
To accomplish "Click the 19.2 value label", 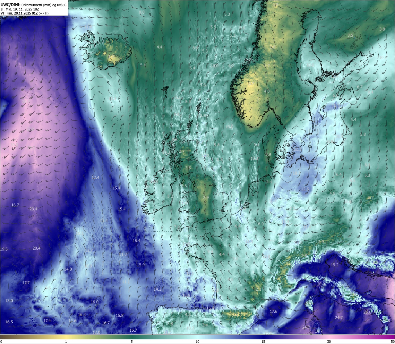I will tap(335, 265).
